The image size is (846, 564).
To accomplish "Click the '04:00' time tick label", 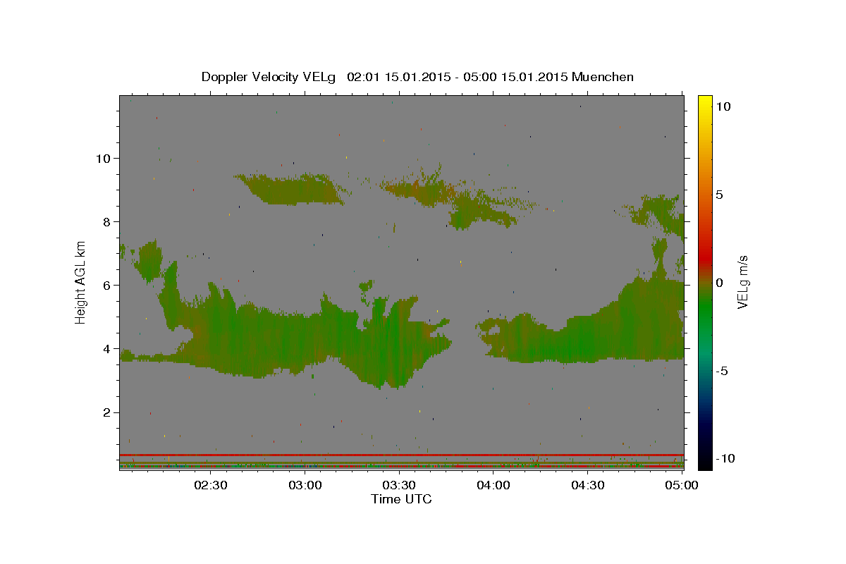I will coord(493,485).
